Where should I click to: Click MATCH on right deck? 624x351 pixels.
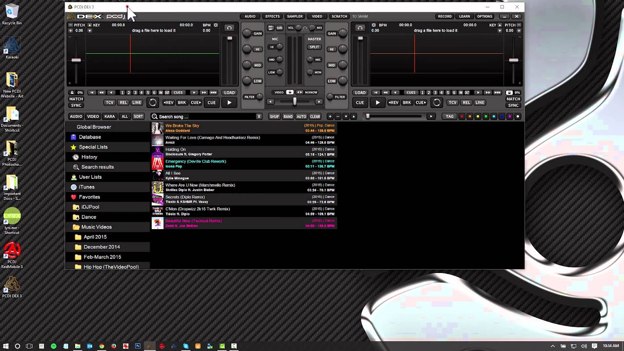(x=513, y=99)
